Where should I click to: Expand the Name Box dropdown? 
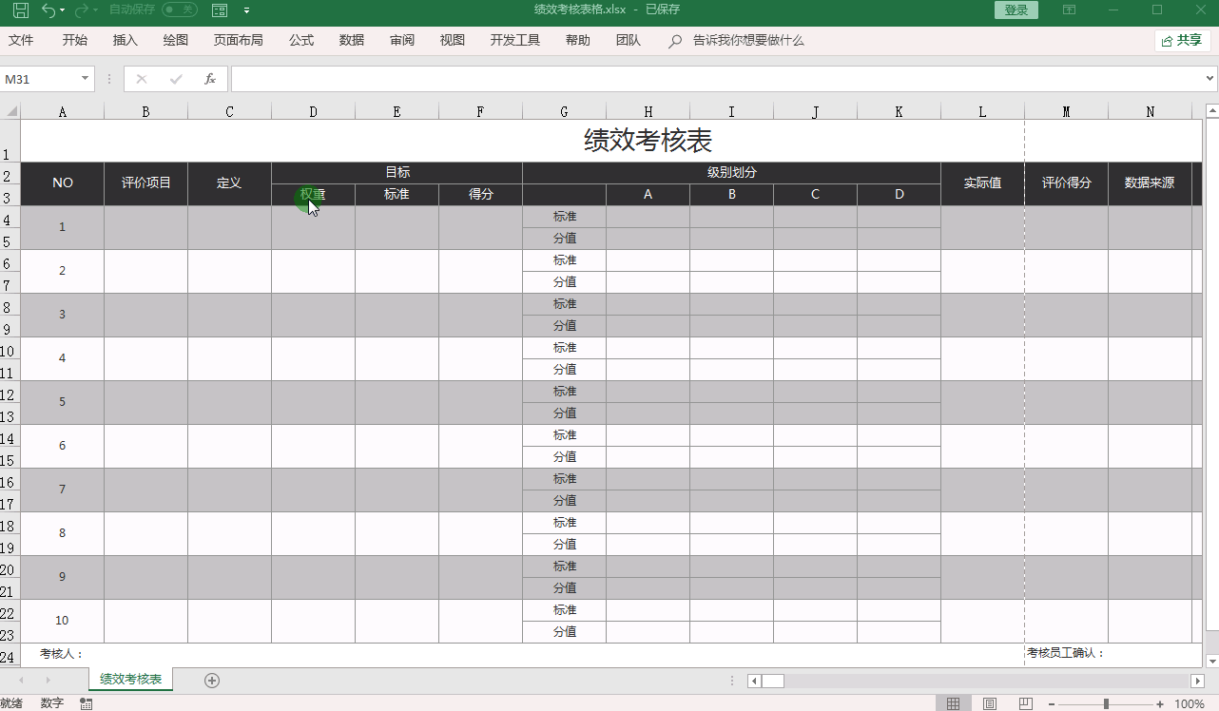[x=86, y=79]
